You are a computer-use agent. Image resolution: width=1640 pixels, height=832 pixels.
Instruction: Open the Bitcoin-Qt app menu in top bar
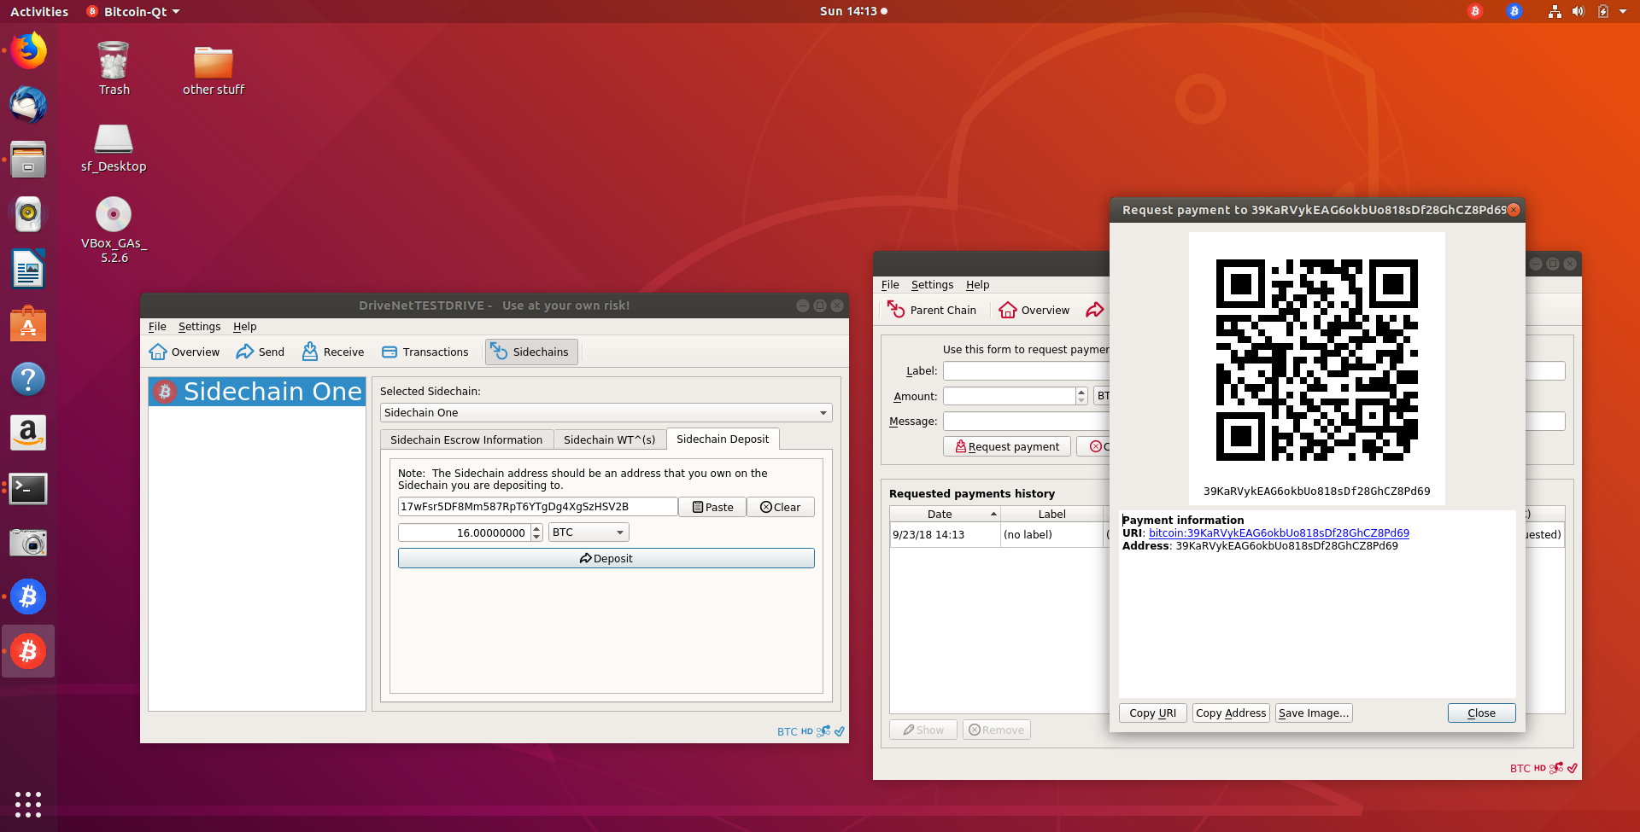tap(134, 11)
